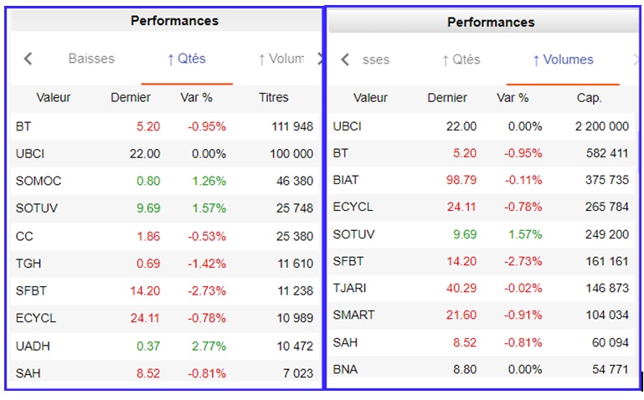The image size is (644, 400).
Task: Switch to partially visible Volum tab in left panel
Action: tap(281, 59)
